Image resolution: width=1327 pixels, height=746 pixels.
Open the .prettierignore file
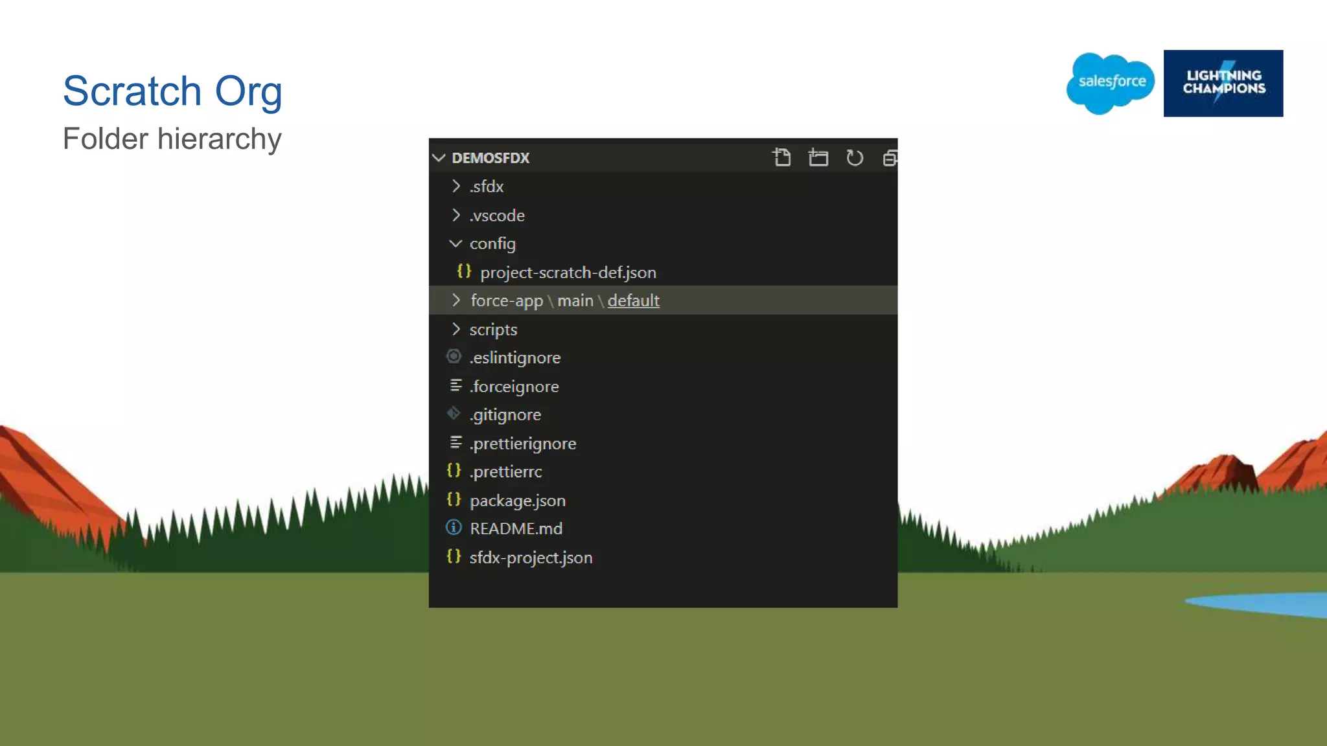point(523,444)
